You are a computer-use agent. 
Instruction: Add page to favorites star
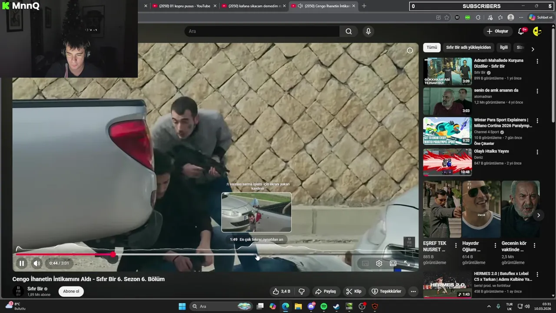[447, 17]
